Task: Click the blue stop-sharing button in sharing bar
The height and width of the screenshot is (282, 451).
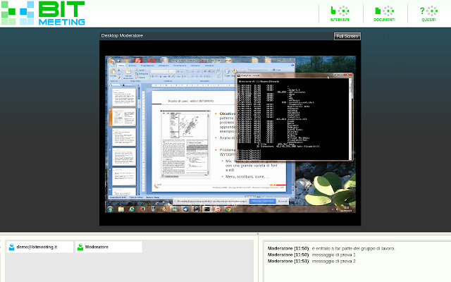Action: click(x=262, y=201)
